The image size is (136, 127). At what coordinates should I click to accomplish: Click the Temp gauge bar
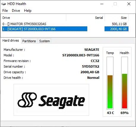(110, 83)
